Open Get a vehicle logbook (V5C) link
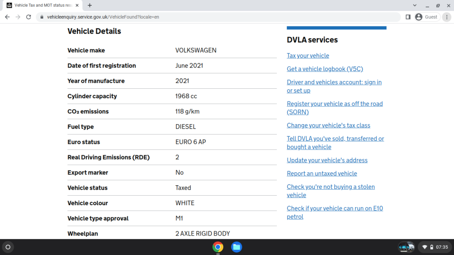 [325, 69]
